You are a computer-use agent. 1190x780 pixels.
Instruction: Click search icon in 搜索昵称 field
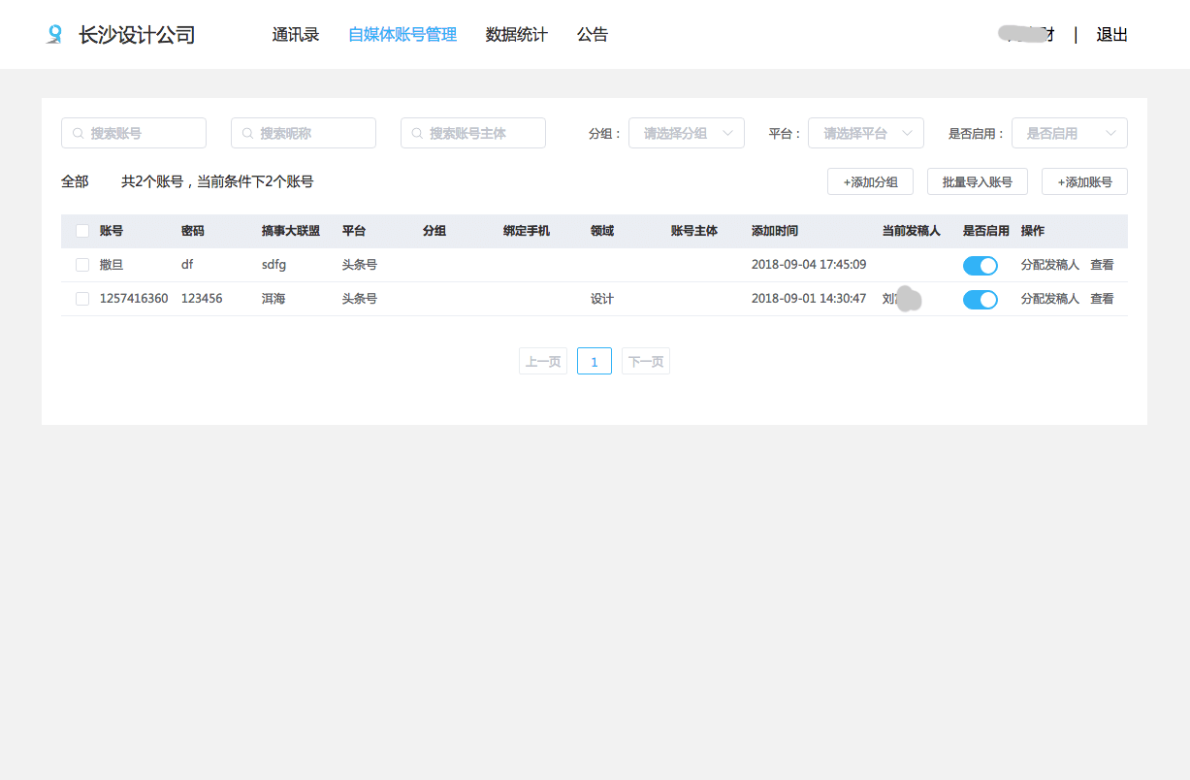point(247,133)
